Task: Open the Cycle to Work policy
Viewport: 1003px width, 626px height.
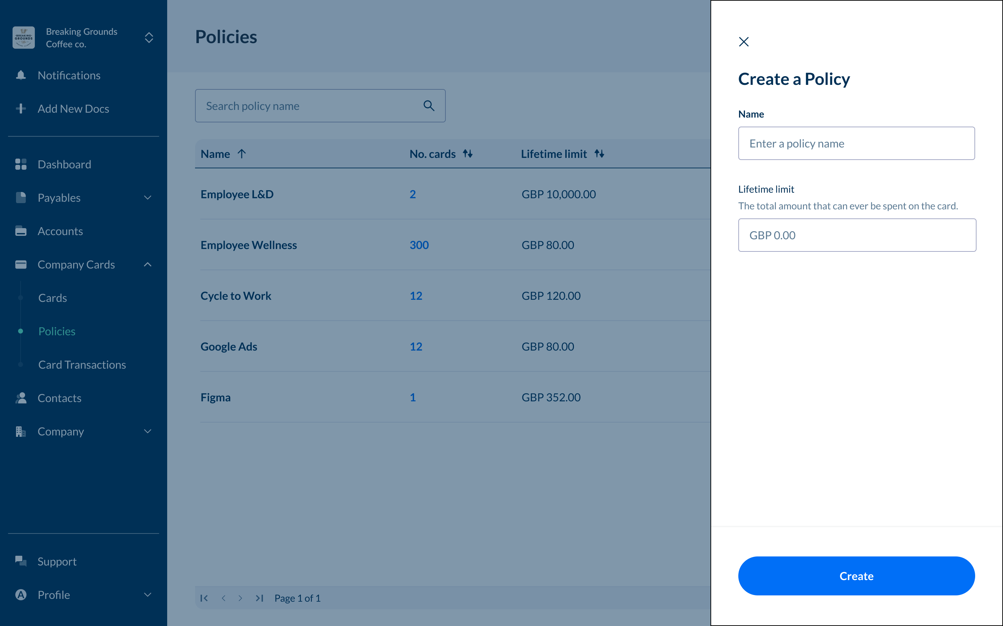Action: 236,296
